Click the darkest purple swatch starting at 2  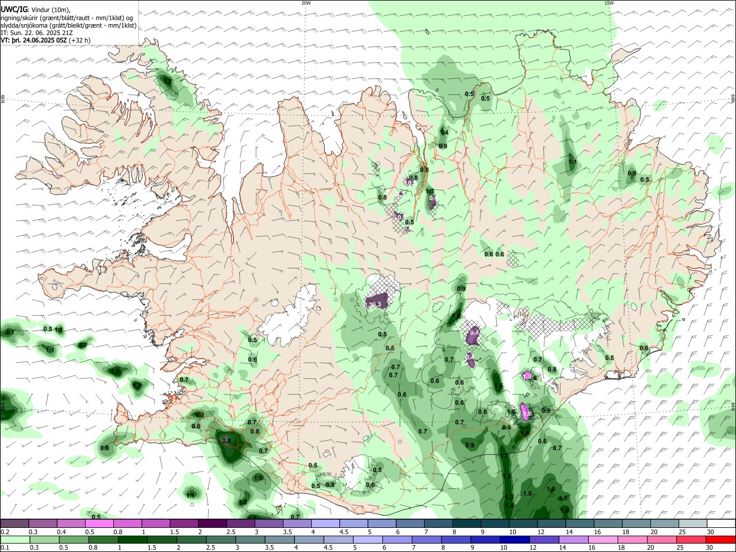tap(212, 523)
